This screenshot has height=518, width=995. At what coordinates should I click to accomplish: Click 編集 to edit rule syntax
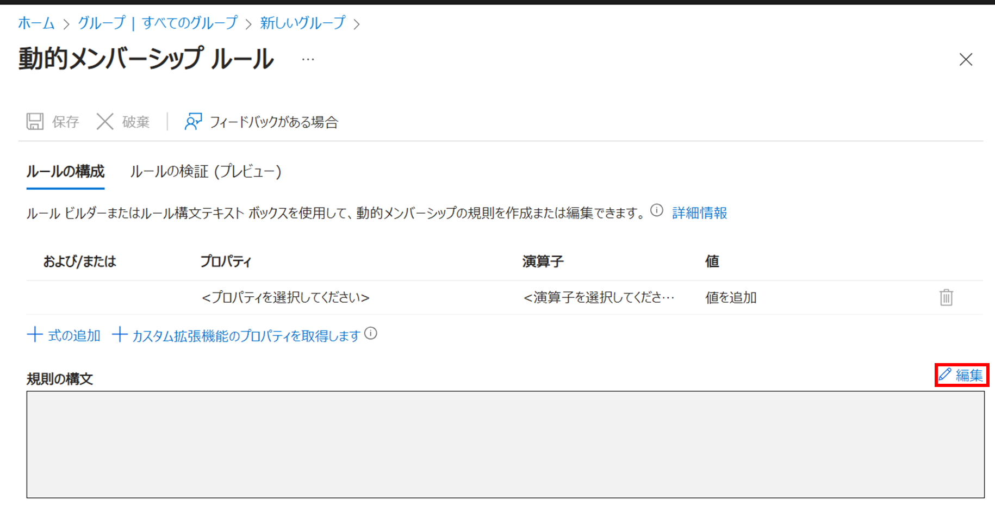coord(961,375)
